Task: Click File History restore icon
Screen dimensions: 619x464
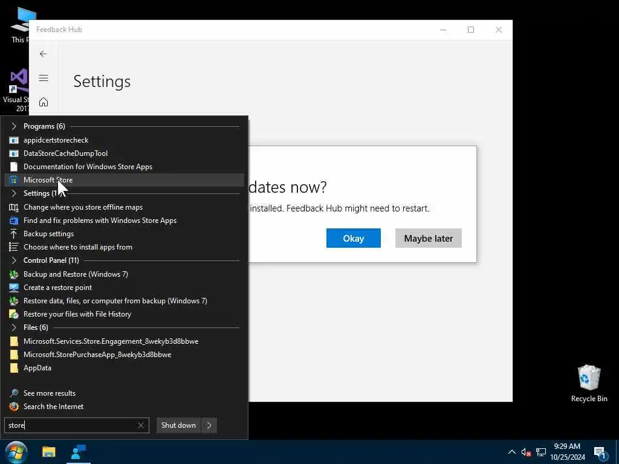Action: 14,314
